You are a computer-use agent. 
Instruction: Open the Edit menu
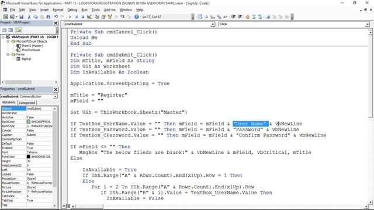coord(22,10)
